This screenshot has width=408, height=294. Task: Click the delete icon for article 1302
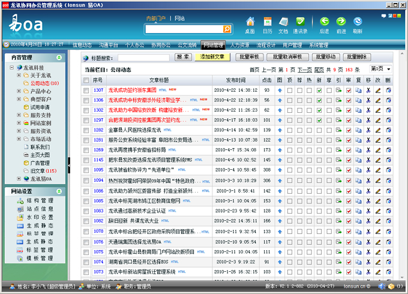tap(388, 110)
